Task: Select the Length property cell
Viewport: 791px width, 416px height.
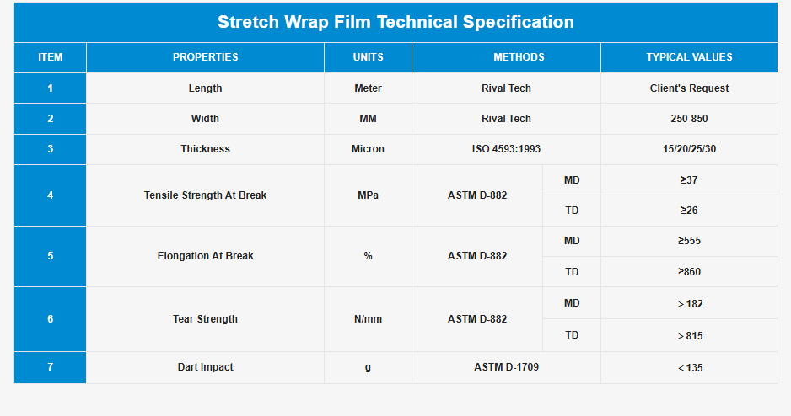Action: point(205,88)
